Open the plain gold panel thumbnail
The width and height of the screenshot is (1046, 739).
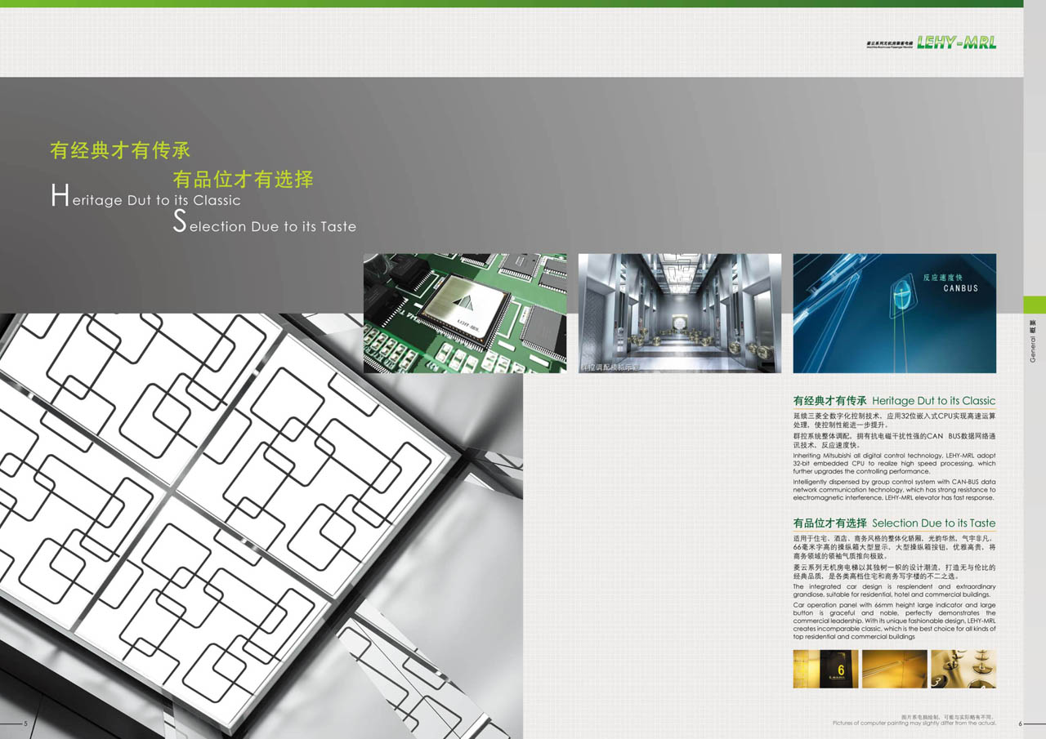click(x=894, y=669)
